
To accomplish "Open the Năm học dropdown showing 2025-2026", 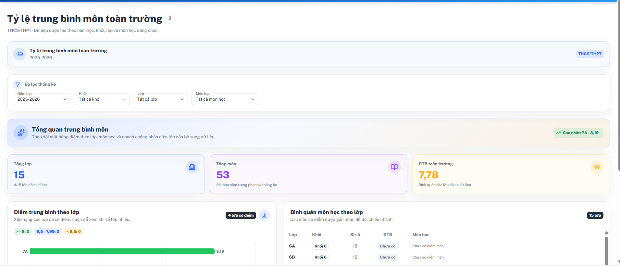I will [x=42, y=99].
